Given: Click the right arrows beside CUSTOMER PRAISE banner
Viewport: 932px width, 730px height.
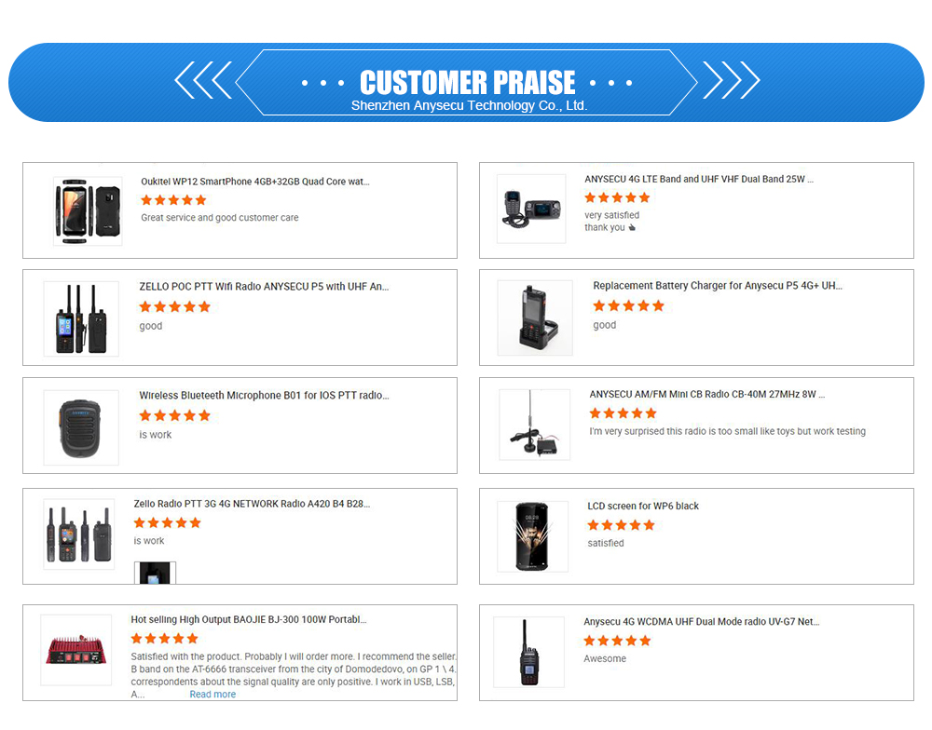Looking at the screenshot, I should click(731, 82).
